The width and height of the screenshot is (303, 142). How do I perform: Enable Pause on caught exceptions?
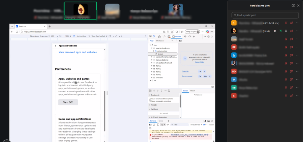(x=150, y=101)
